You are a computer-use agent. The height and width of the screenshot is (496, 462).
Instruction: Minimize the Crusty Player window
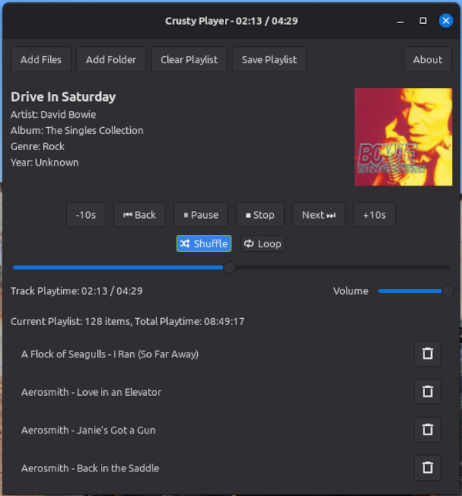(400, 22)
